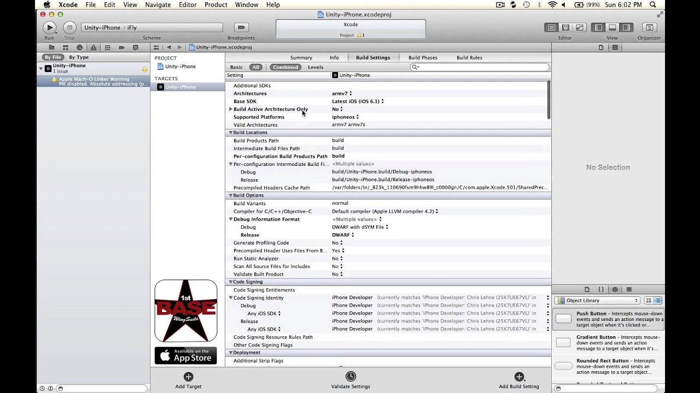Collapse the Debug Information Format setting
Viewport: 700px width, 393px height.
pyautogui.click(x=231, y=219)
